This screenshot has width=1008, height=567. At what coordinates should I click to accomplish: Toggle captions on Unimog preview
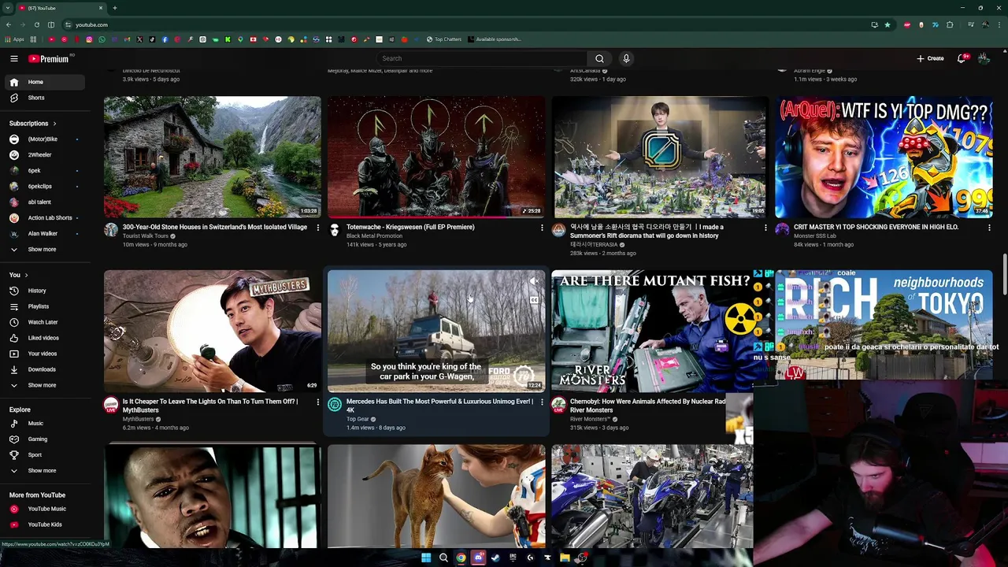pyautogui.click(x=534, y=300)
